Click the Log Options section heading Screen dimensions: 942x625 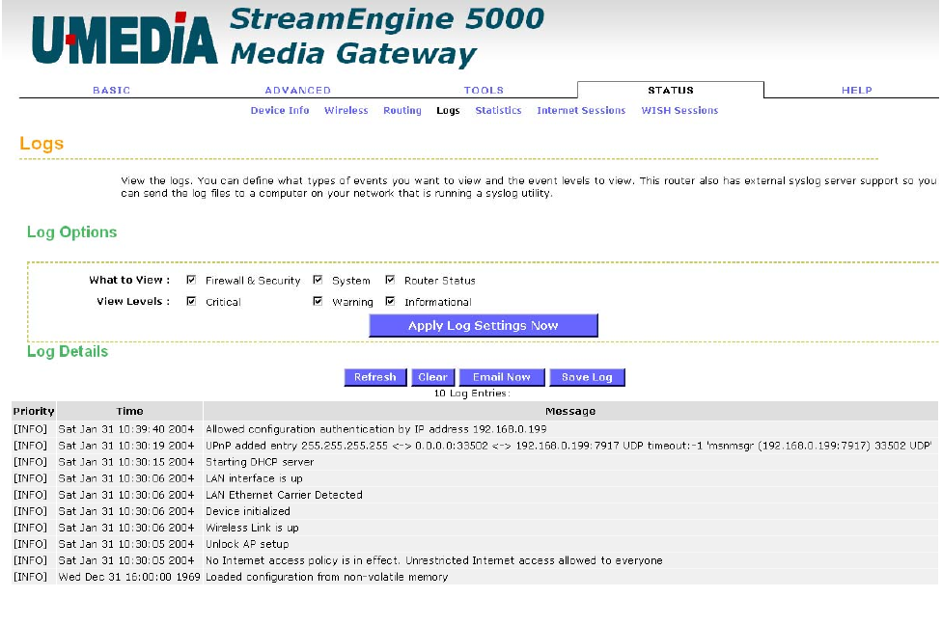[71, 232]
